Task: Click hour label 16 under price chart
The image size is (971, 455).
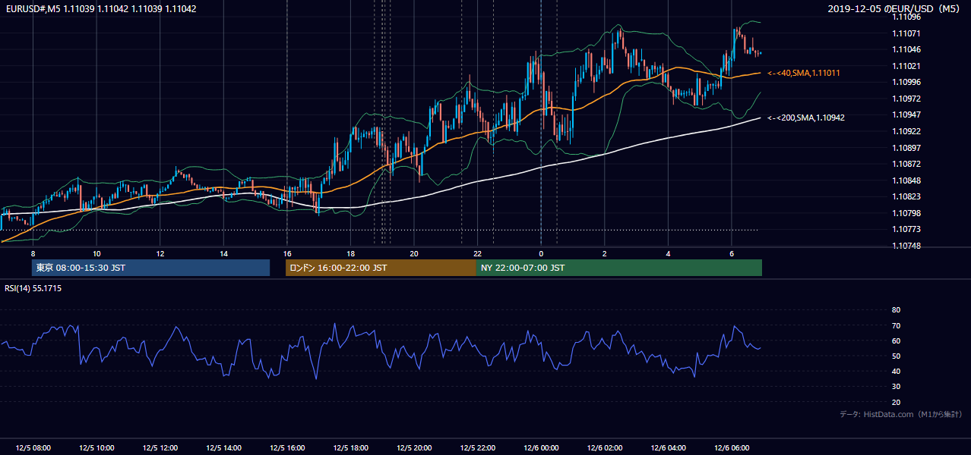Action: coord(287,253)
